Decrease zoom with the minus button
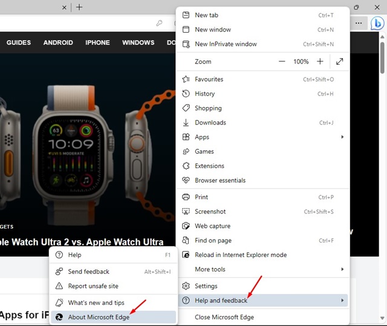 (x=282, y=62)
